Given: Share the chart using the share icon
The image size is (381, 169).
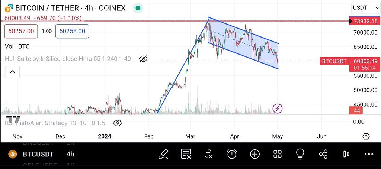Looking at the screenshot, I should [x=323, y=154].
